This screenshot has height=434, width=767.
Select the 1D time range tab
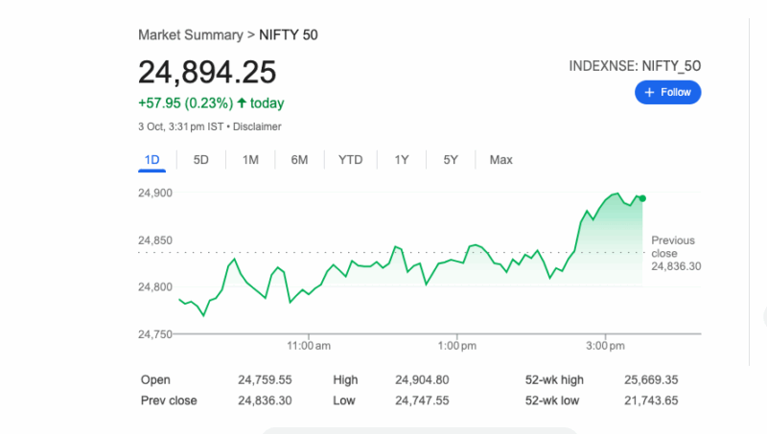pos(151,159)
